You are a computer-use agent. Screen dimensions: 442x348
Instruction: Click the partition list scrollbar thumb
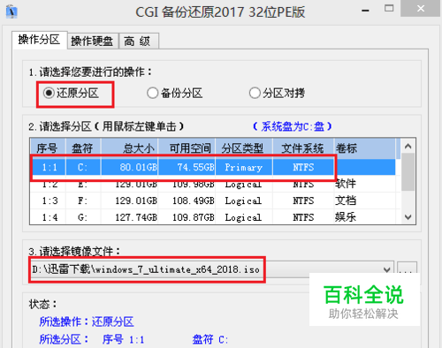pos(408,172)
